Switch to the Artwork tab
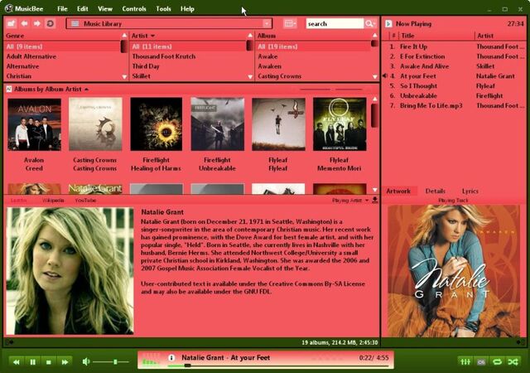Screen dimensions: 530x373 398,191
